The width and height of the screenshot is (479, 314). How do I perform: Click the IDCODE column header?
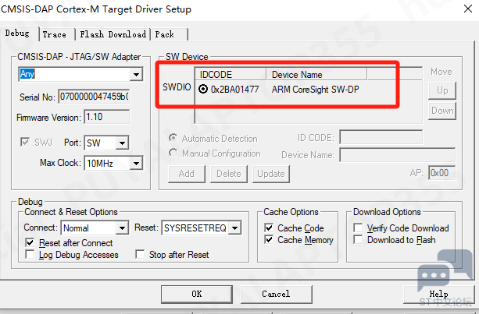point(231,74)
